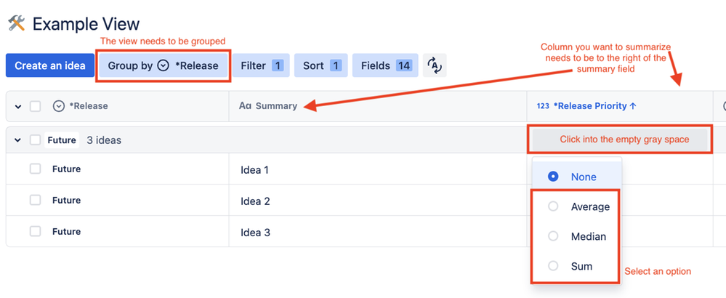Click the empty gray summary cell for Future
Viewport: 726px width, 298px height.
coord(620,140)
